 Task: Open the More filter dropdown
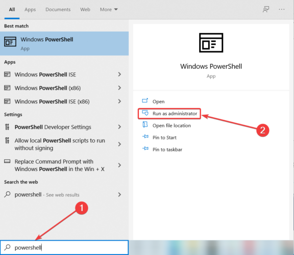[109, 9]
